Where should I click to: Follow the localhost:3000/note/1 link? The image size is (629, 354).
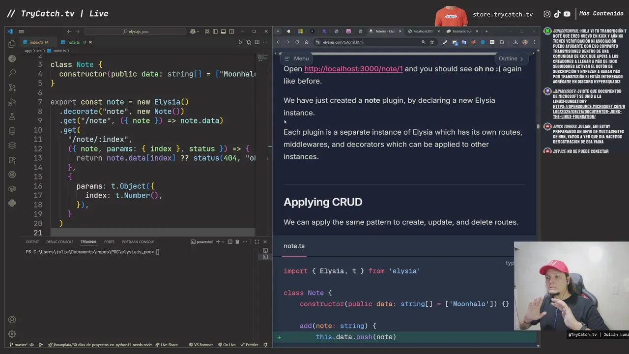coord(353,69)
